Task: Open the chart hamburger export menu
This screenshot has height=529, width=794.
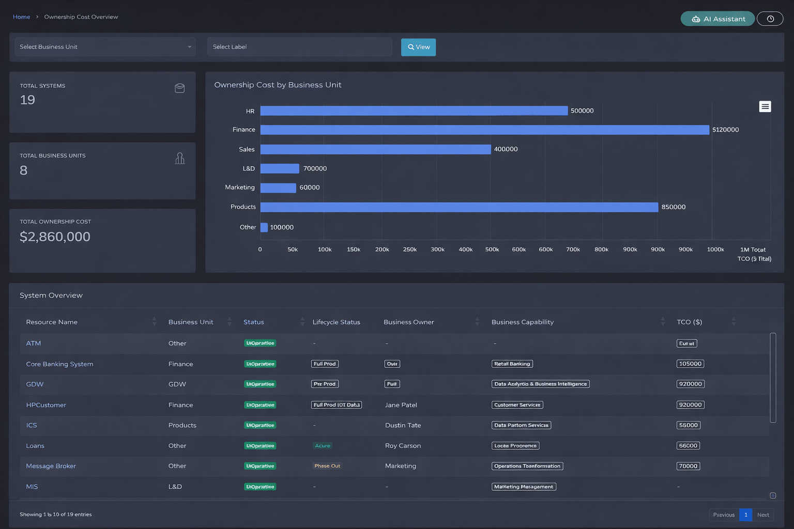Action: click(765, 106)
